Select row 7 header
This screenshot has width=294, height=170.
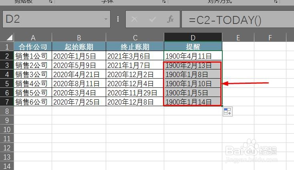tap(7, 101)
